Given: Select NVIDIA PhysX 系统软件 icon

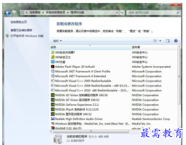Looking at the screenshot, I should (53, 109).
